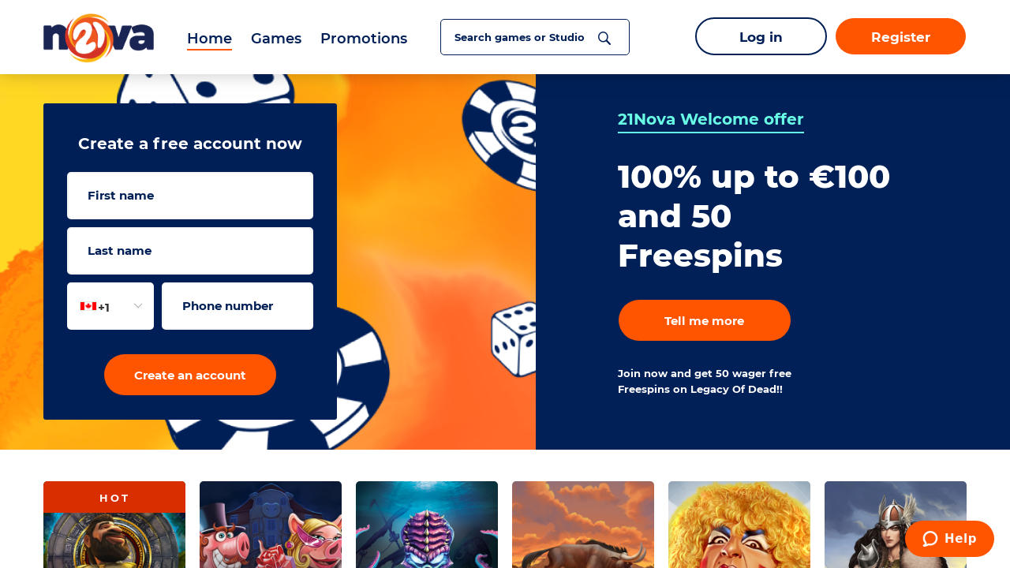This screenshot has height=568, width=1010.
Task: Click the Search games or Studio field
Action: [535, 37]
